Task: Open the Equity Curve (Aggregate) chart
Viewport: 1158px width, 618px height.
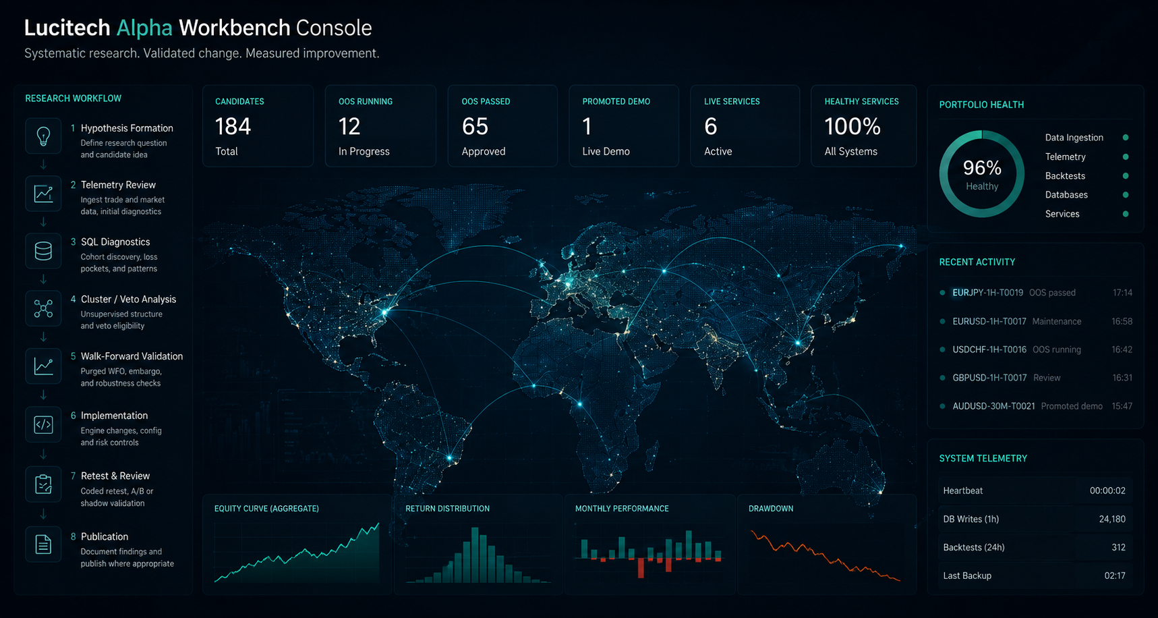Action: pyautogui.click(x=297, y=544)
